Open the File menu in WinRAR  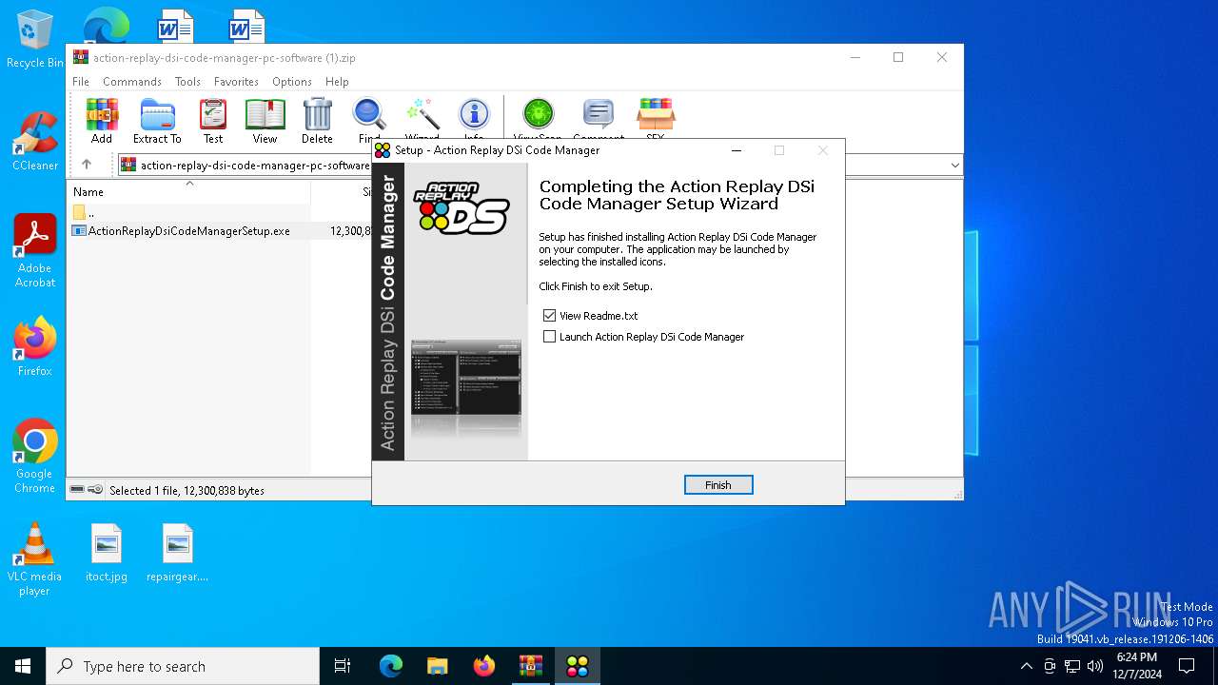click(81, 82)
